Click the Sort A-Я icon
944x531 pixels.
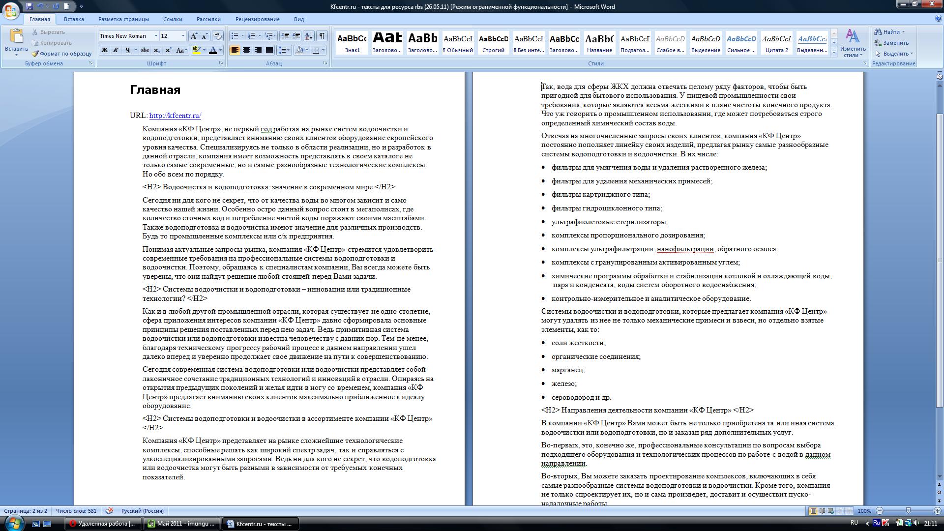coord(309,36)
